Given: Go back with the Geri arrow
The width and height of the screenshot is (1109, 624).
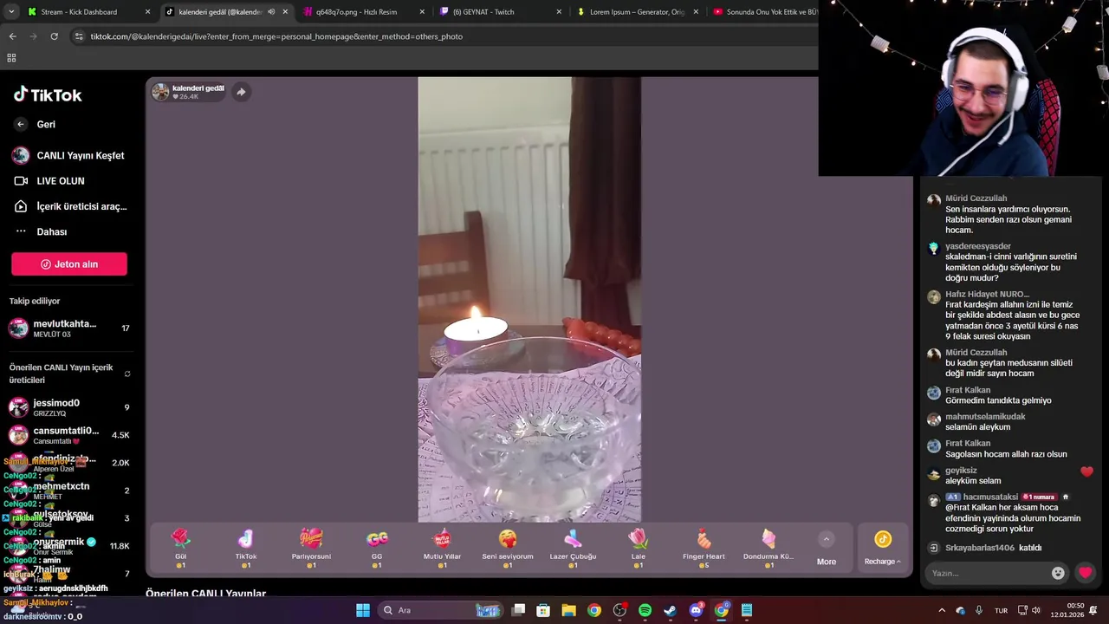Looking at the screenshot, I should pyautogui.click(x=21, y=124).
